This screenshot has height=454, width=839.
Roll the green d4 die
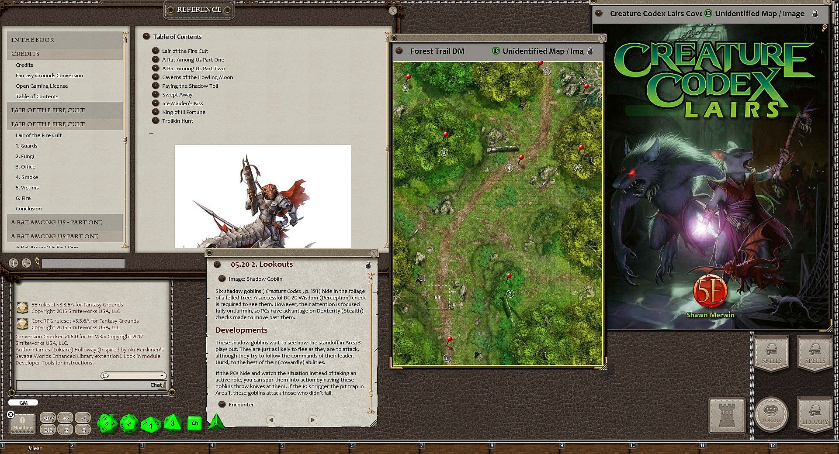coord(216,422)
